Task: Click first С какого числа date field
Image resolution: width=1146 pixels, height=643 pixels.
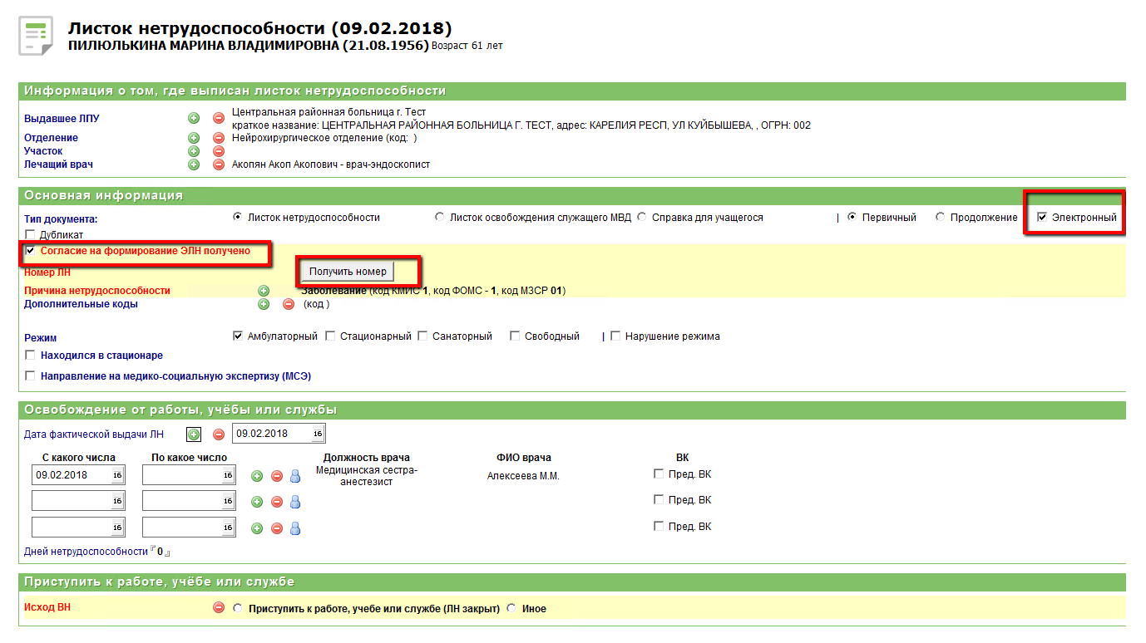Action: (79, 475)
